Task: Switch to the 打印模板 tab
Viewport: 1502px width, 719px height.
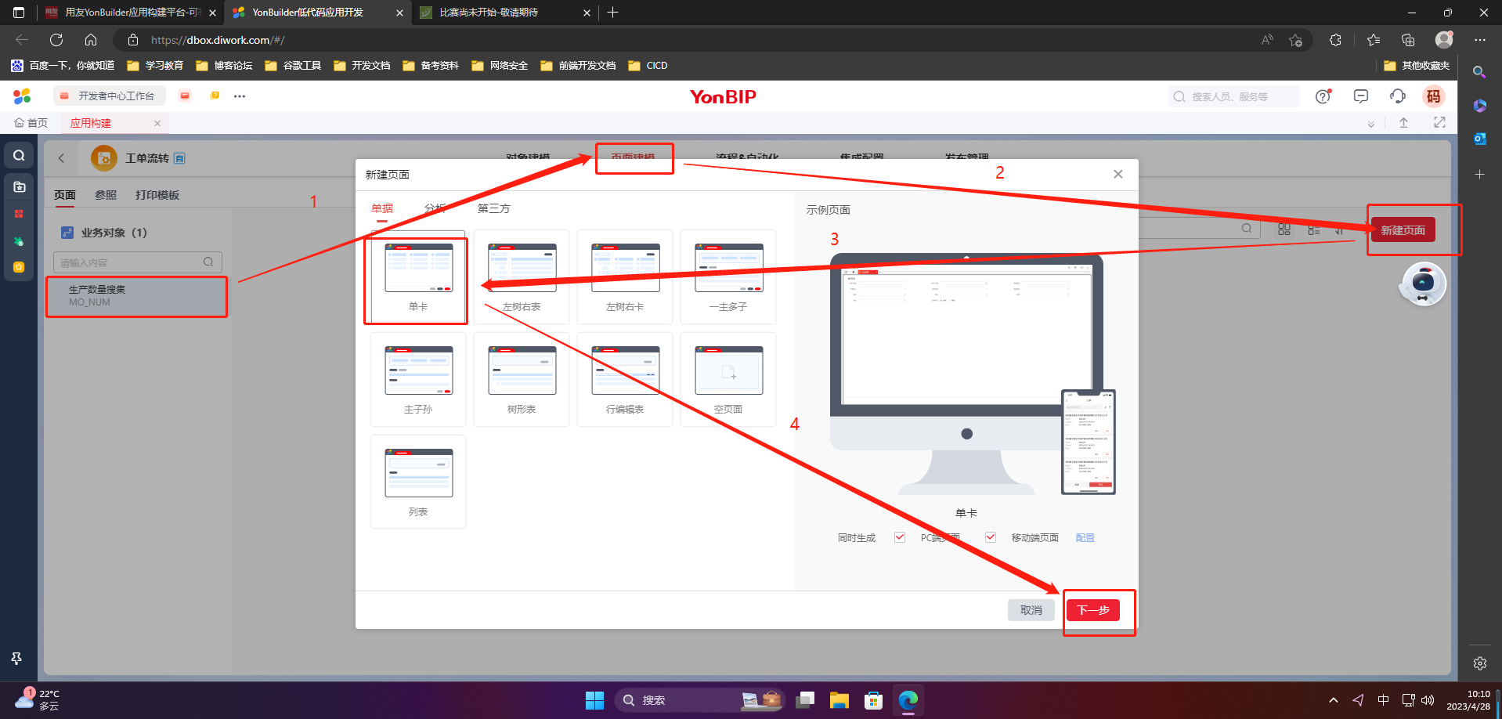Action: coord(157,195)
